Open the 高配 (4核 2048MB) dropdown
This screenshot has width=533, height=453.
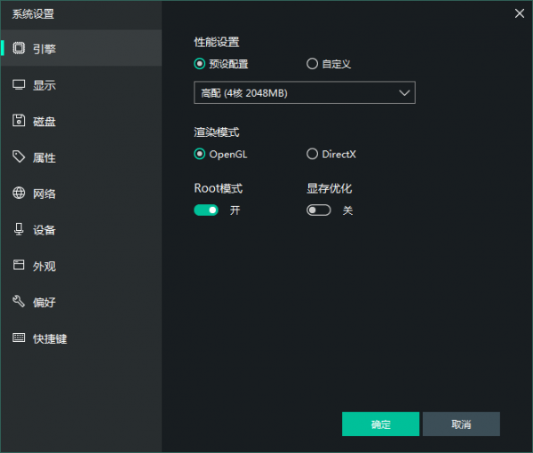[x=304, y=92]
